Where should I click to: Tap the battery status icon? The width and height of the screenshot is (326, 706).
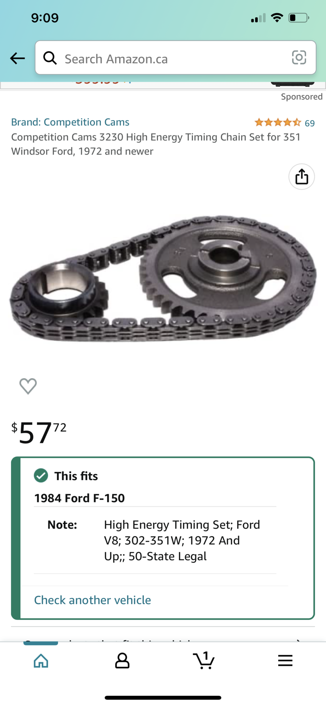pos(299,18)
